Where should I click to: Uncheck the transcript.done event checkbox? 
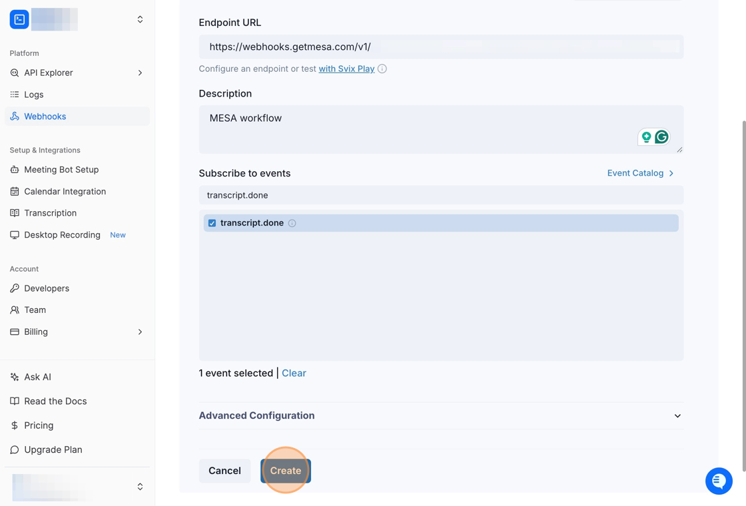pos(212,223)
